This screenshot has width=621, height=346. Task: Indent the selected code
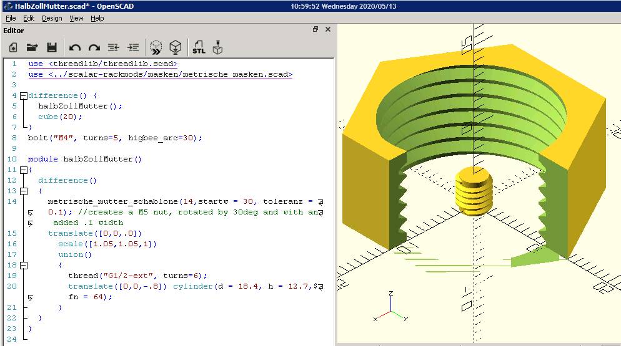coord(133,47)
